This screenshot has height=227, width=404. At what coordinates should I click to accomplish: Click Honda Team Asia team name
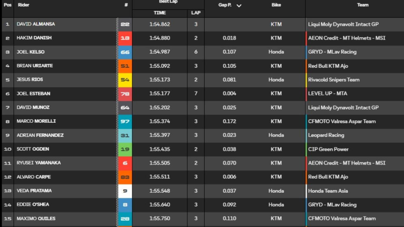pos(328,191)
